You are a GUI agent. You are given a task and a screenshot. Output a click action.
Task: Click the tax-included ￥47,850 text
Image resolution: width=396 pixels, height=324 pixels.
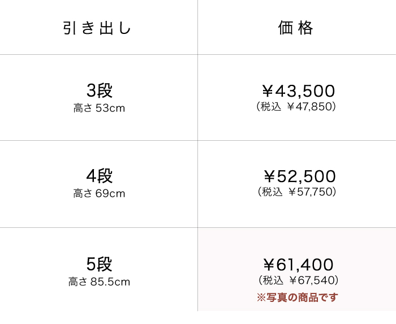pyautogui.click(x=296, y=106)
